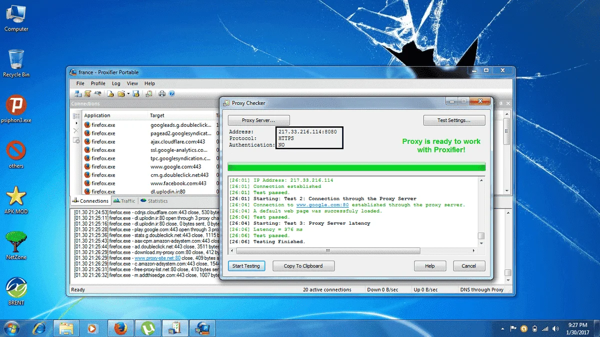Image resolution: width=600 pixels, height=337 pixels.
Task: Click '20 active connections' in status bar
Action: point(327,290)
